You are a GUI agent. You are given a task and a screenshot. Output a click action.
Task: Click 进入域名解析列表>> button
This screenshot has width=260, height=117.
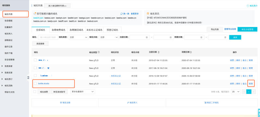[x=58, y=5]
